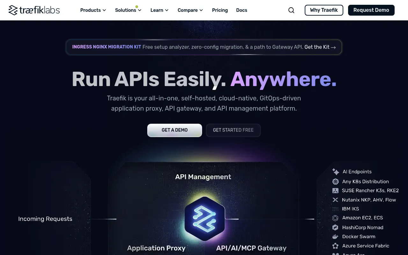Open the Docs link
The width and height of the screenshot is (408, 255).
[242, 10]
